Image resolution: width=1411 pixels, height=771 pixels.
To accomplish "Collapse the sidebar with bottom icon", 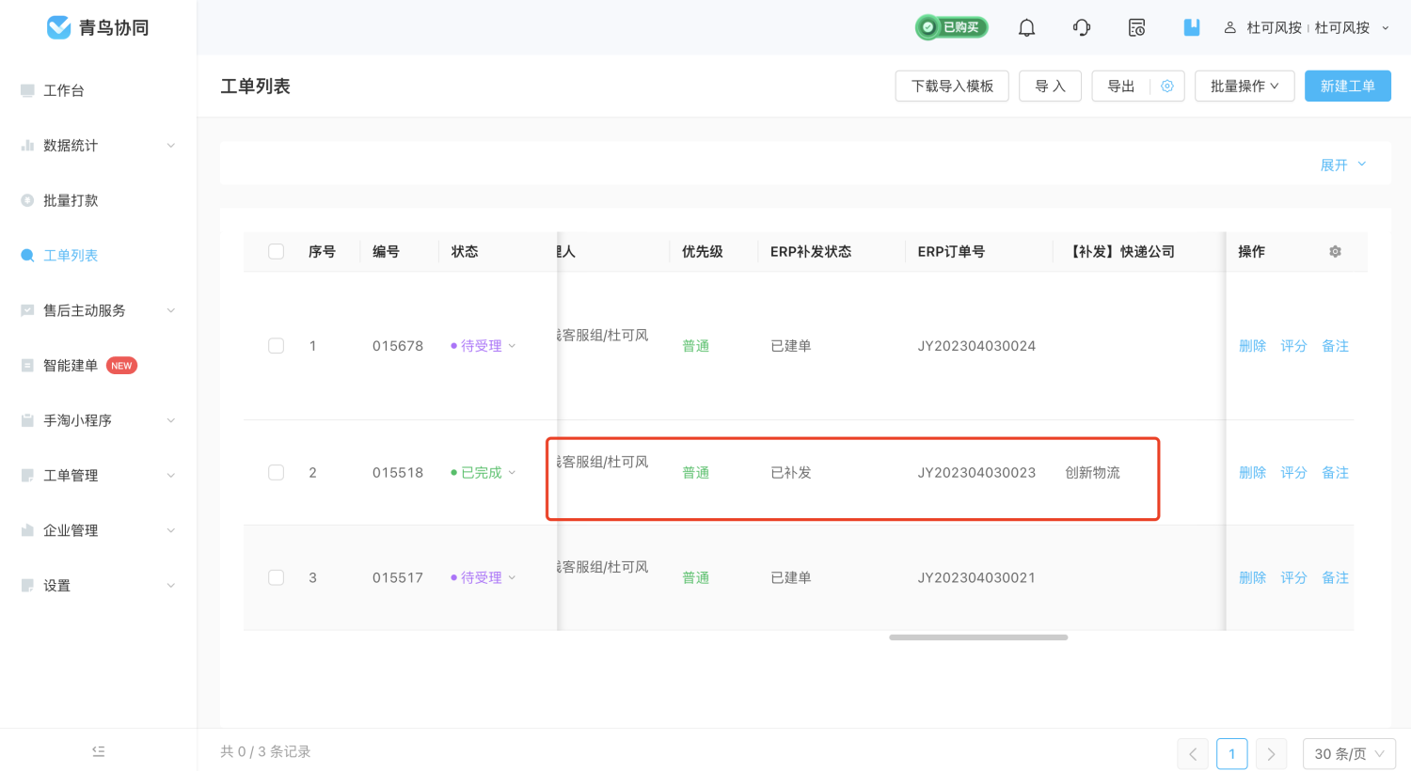I will coord(99,751).
